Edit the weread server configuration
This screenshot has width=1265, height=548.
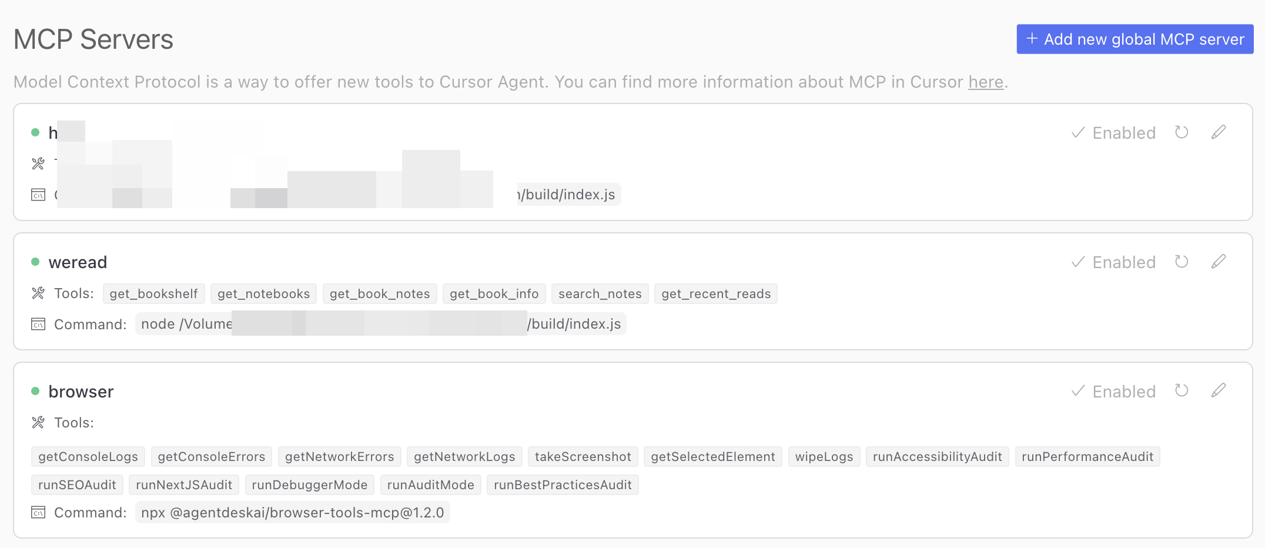tap(1219, 262)
